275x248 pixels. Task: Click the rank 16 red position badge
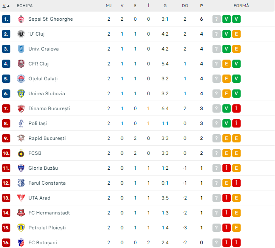[6, 243]
